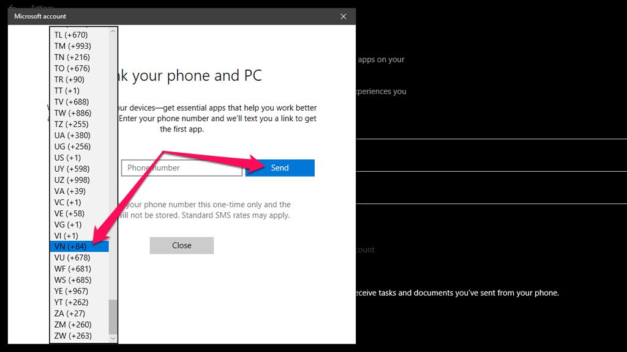This screenshot has height=352, width=627.
Task: Pick TT (+1) country code
Action: point(79,91)
